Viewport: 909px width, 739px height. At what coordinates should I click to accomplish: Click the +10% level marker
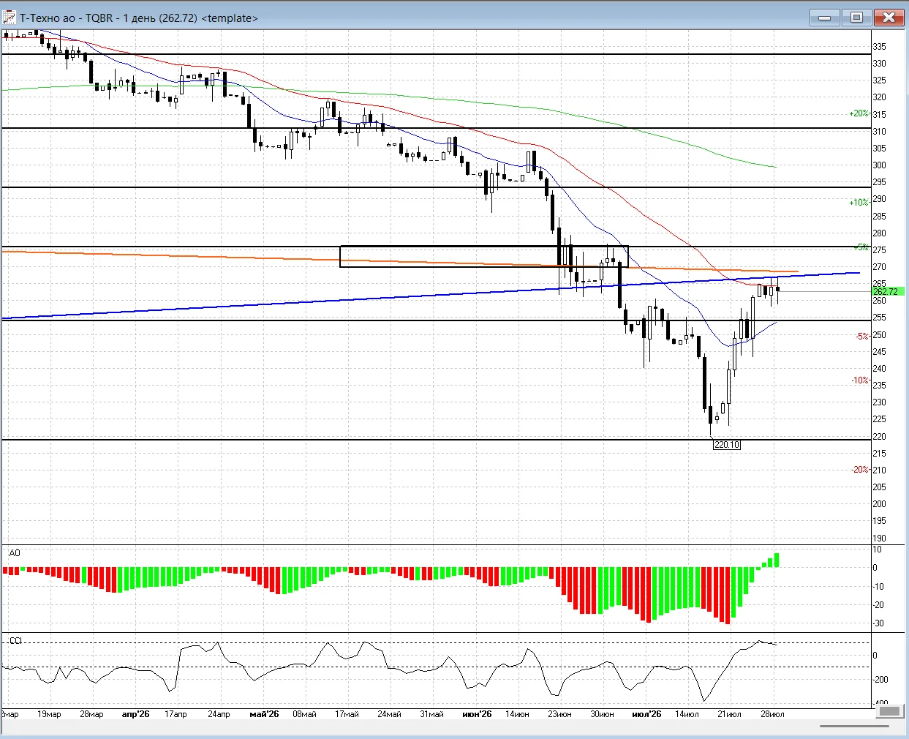pos(859,202)
